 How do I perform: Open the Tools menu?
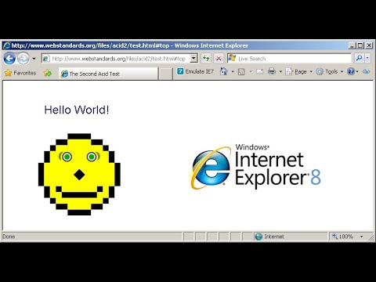330,71
